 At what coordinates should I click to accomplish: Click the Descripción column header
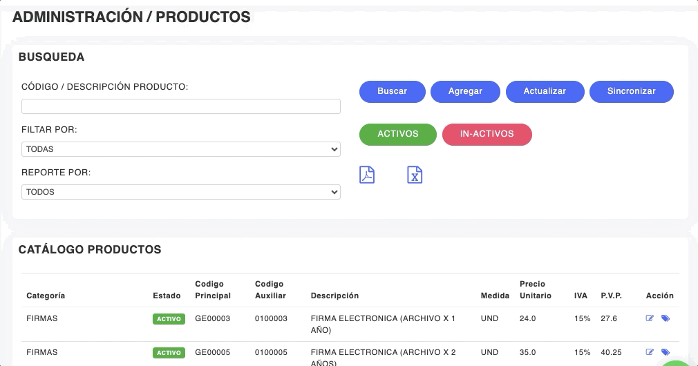tap(334, 296)
